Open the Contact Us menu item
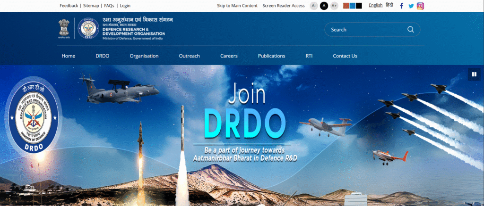 pyautogui.click(x=345, y=56)
